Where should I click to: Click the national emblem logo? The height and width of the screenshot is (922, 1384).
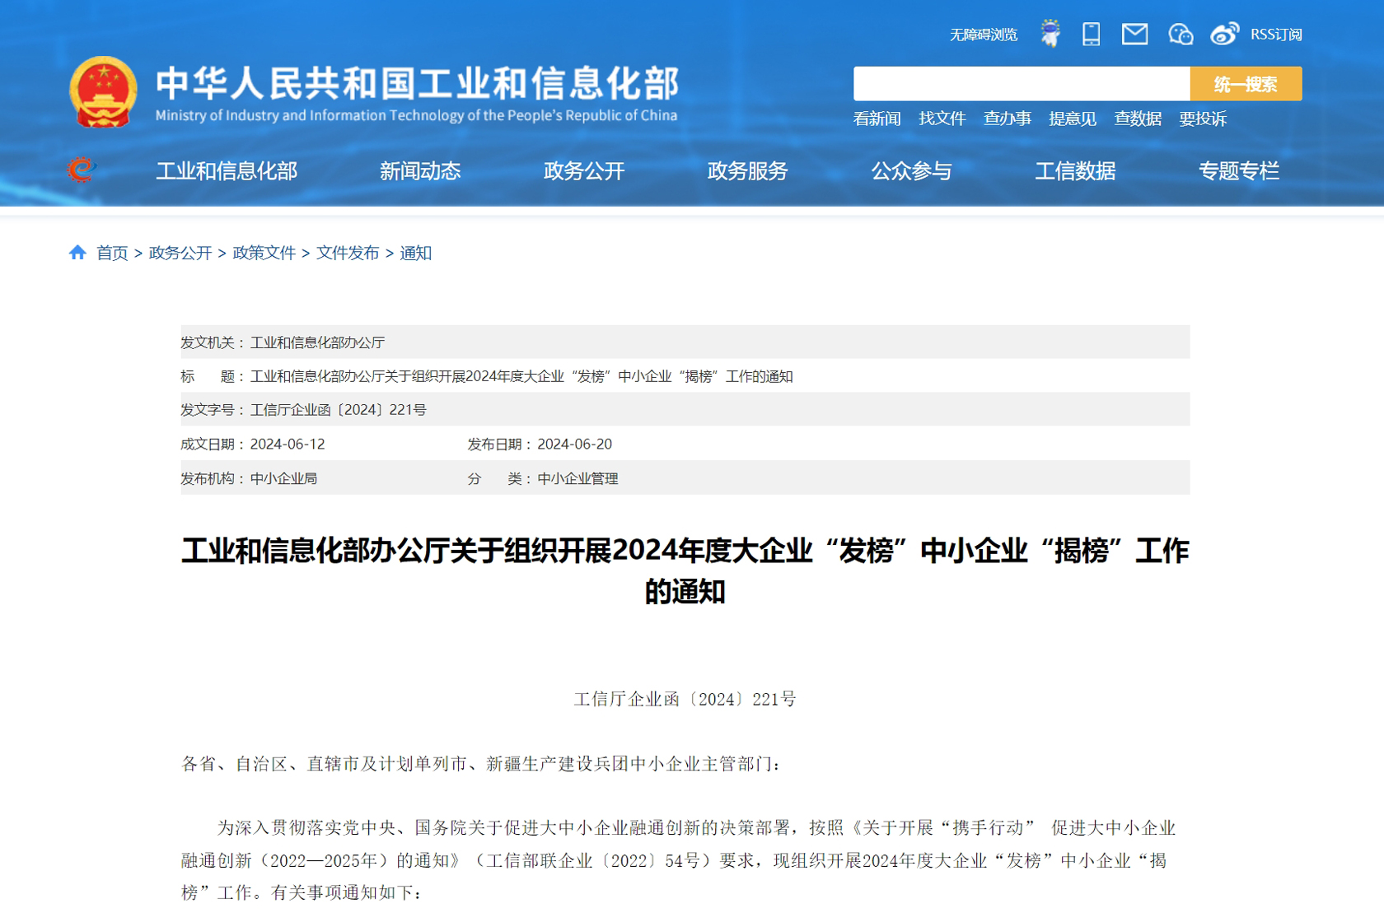click(103, 92)
